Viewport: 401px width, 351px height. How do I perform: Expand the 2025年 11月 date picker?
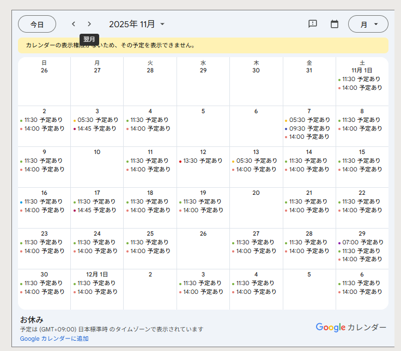click(x=137, y=24)
